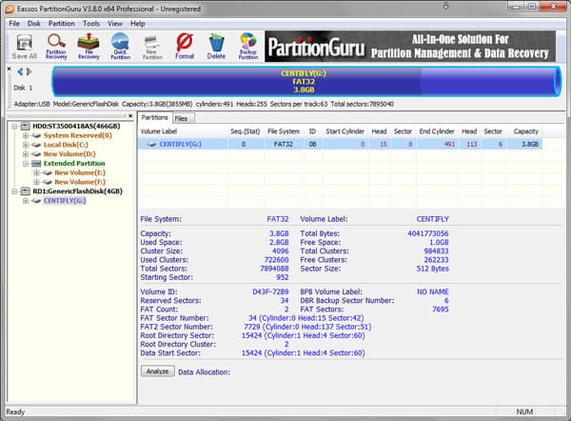Click the Delete partition icon
Screen dimensions: 571x421
(x=216, y=45)
